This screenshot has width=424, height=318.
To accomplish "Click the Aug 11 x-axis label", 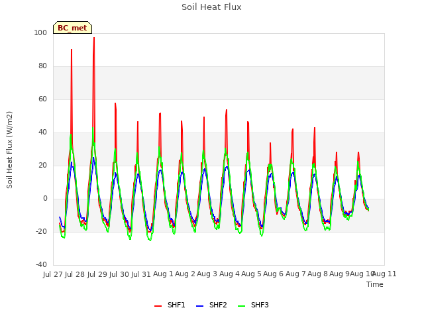I will point(385,274).
